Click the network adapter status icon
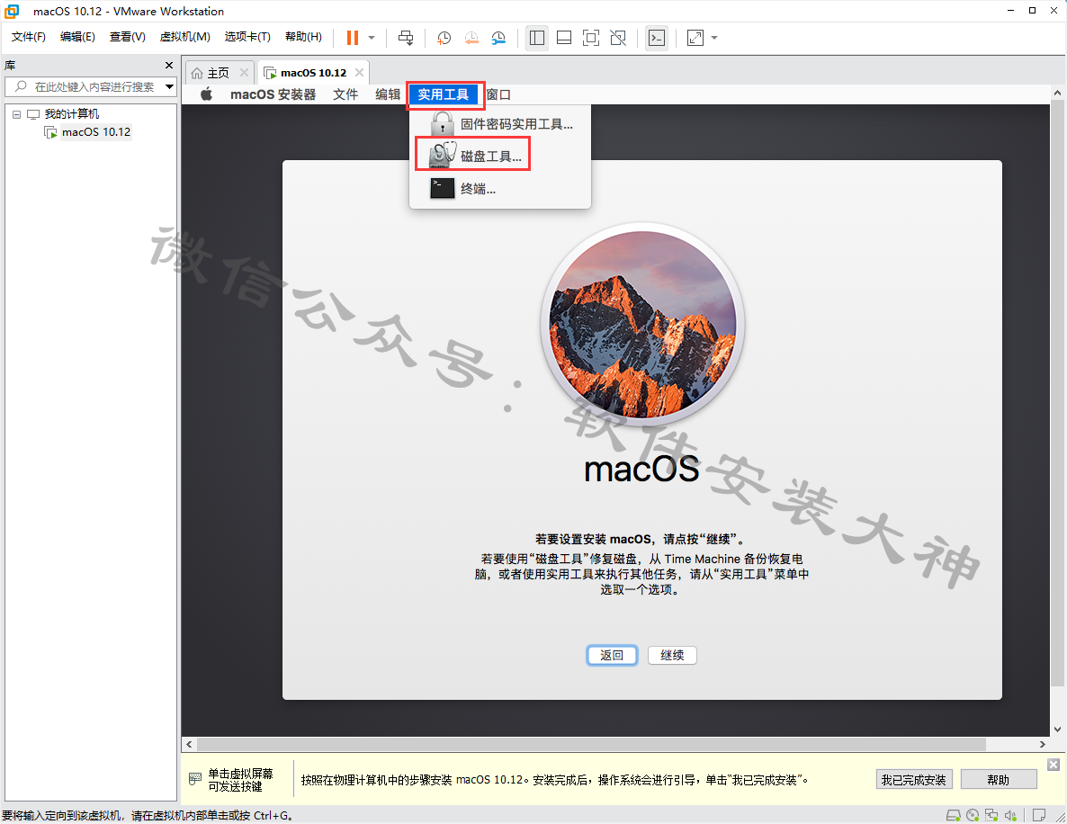The height and width of the screenshot is (824, 1067). [x=991, y=815]
